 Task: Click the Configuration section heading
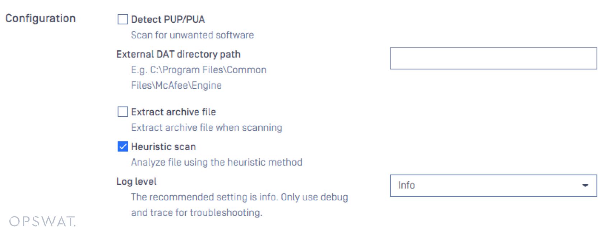pyautogui.click(x=40, y=18)
